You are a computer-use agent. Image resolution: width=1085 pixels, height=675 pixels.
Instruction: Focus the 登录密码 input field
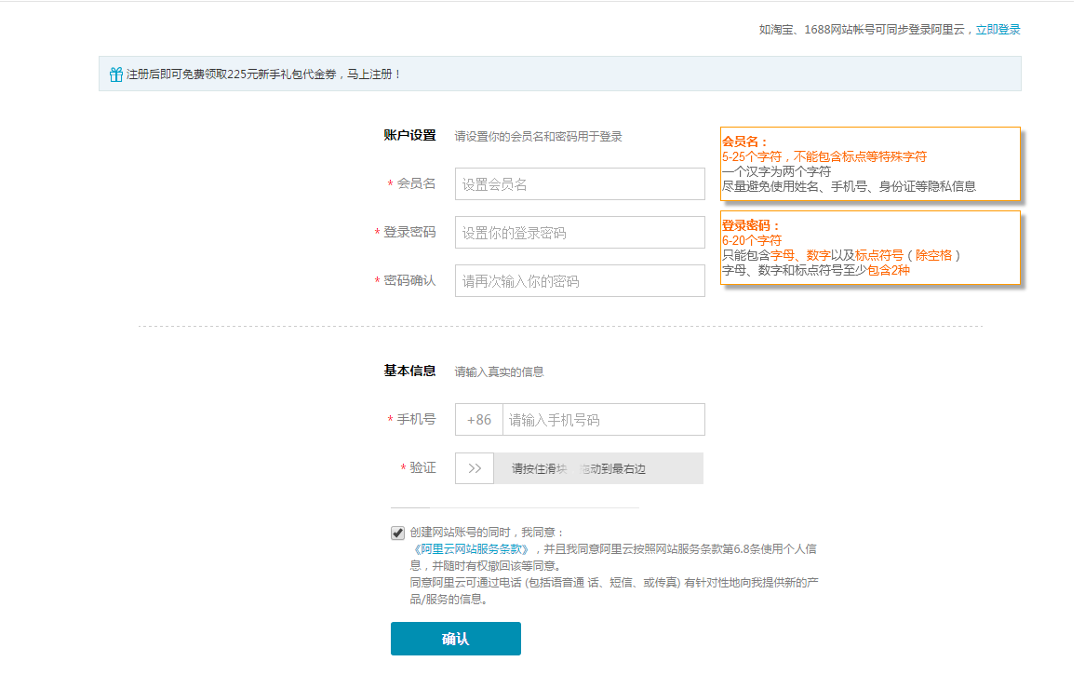[x=580, y=233]
